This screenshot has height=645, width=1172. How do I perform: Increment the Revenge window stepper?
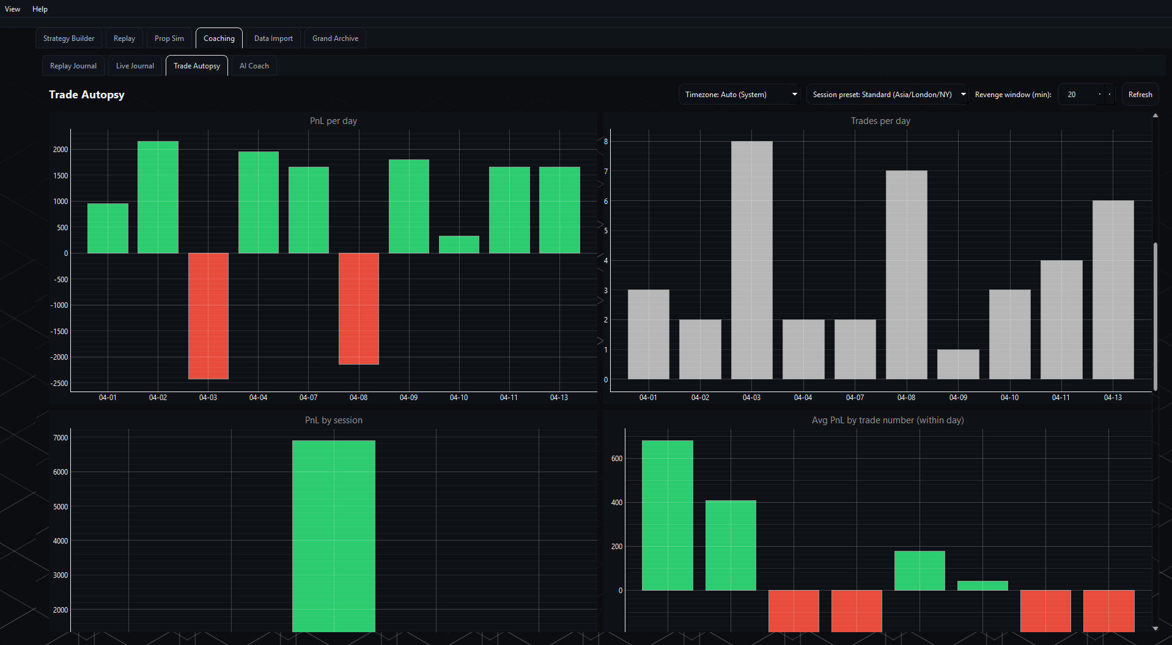1099,94
